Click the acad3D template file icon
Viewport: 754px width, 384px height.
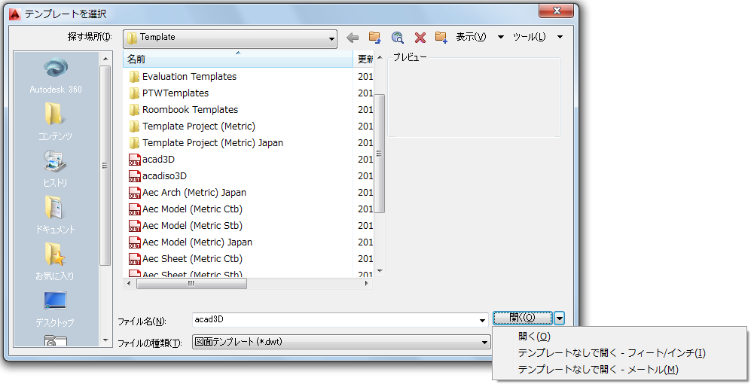click(135, 160)
